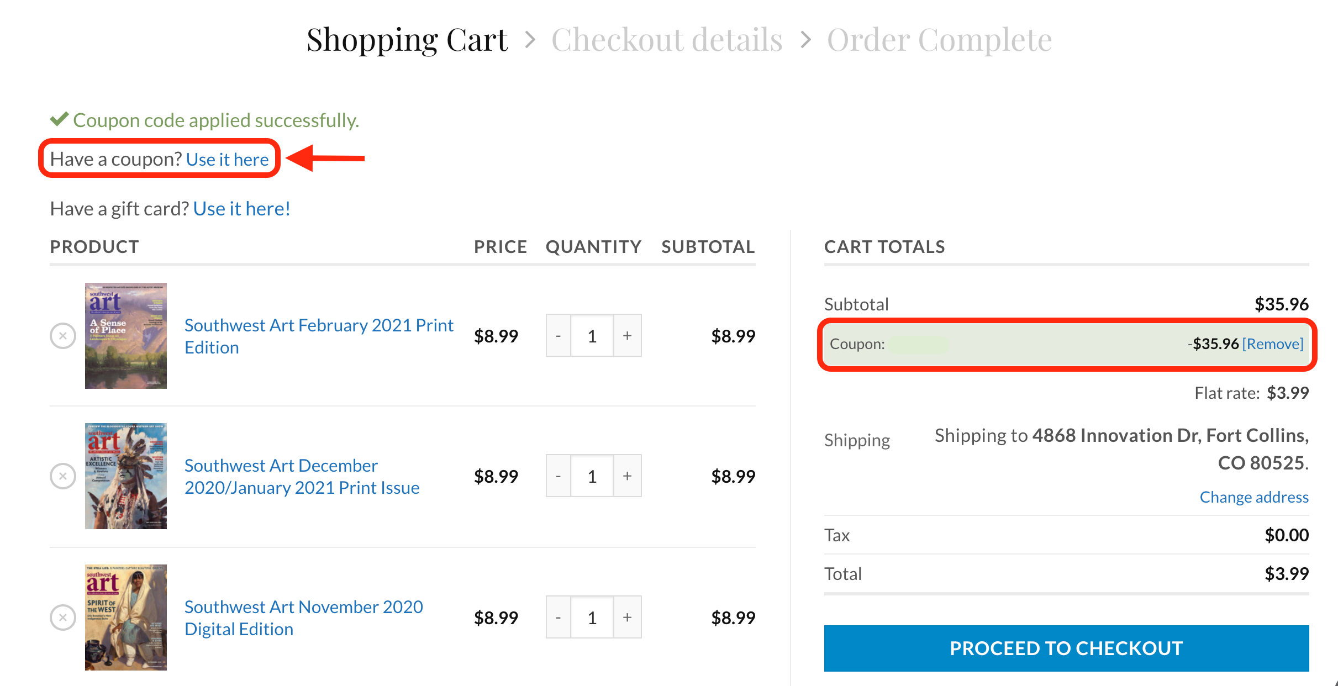This screenshot has width=1338, height=686.
Task: Go to Checkout details step
Action: 667,40
